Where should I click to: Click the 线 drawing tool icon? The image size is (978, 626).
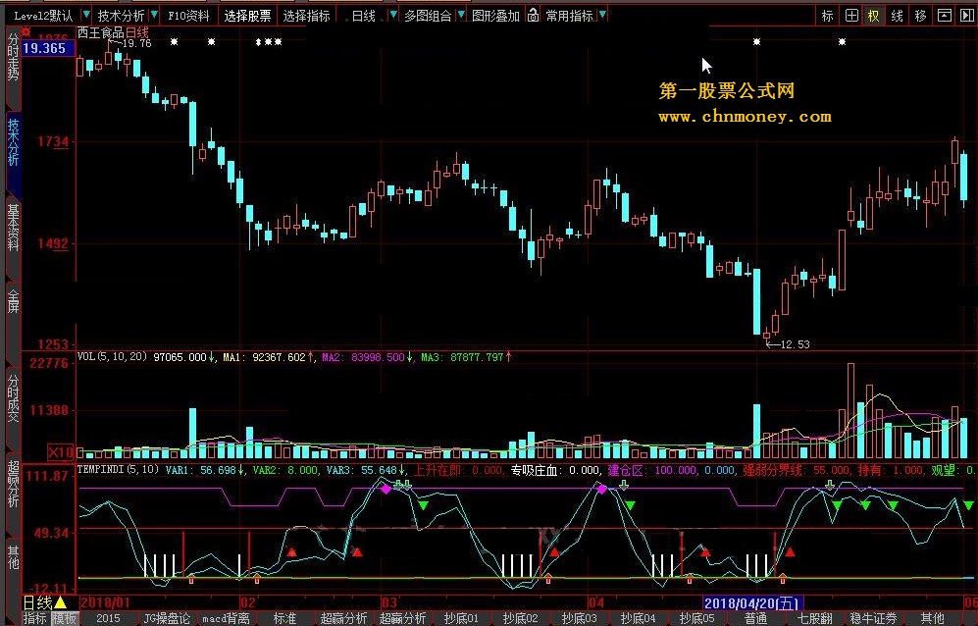897,16
